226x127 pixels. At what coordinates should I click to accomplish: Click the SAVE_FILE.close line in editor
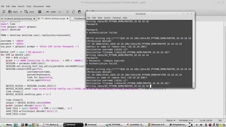coord(16,114)
